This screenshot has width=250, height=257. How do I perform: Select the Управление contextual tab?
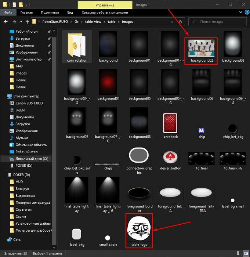pyautogui.click(x=105, y=5)
